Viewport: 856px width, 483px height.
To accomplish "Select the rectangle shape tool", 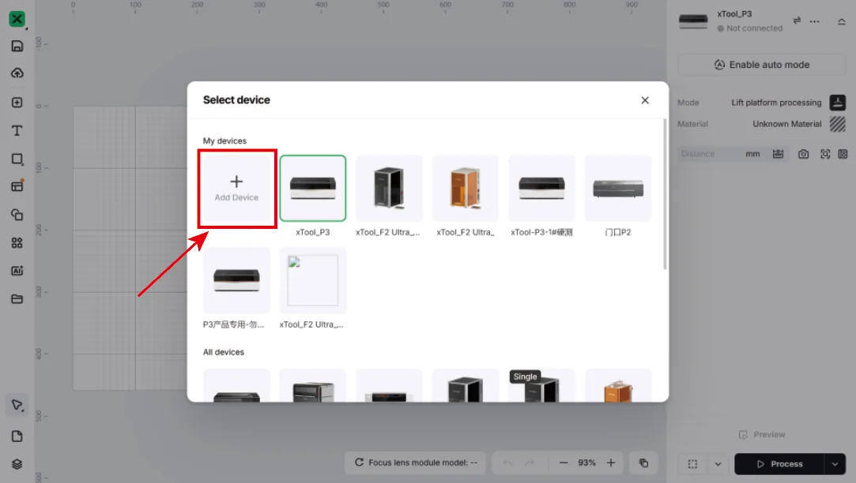I will [17, 159].
